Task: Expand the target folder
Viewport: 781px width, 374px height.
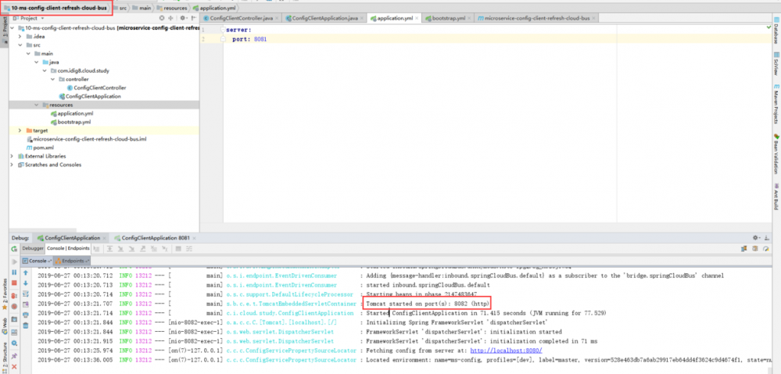Action: (20, 130)
